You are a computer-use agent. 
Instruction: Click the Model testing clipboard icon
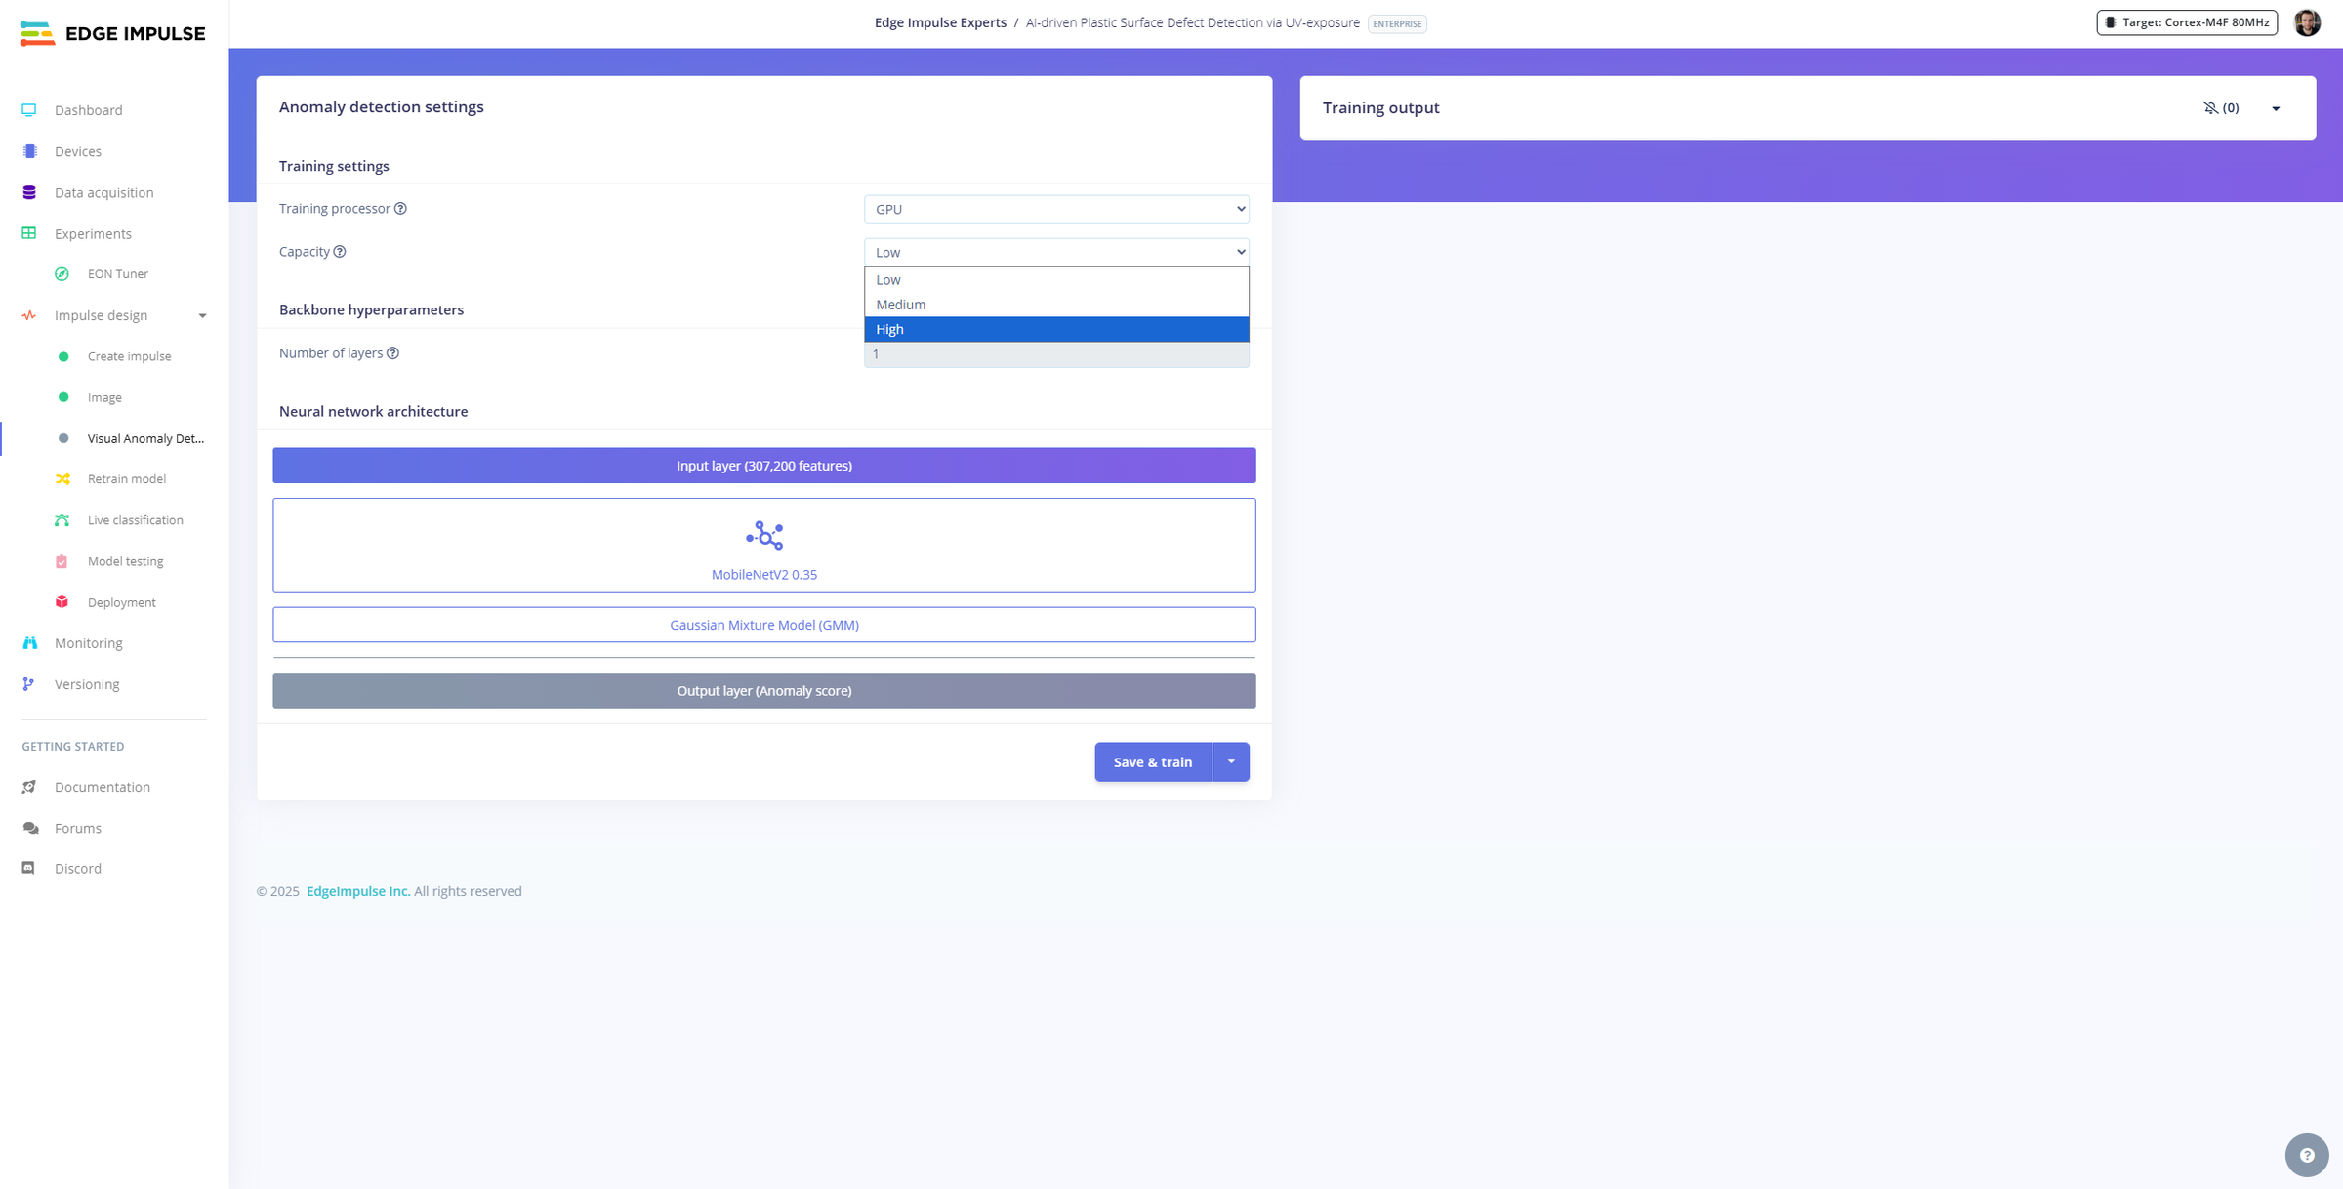tap(62, 561)
